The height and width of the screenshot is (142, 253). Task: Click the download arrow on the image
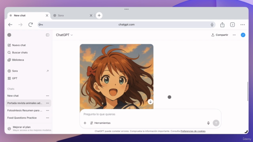[x=150, y=102]
